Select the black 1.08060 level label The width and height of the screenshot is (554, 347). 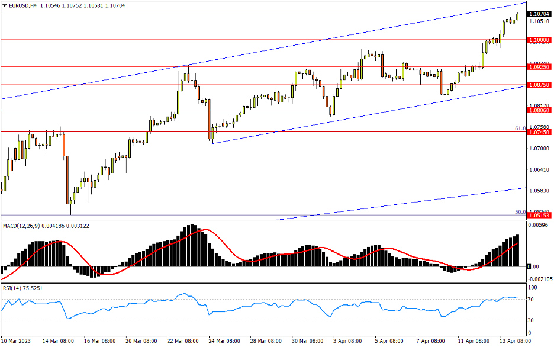539,110
